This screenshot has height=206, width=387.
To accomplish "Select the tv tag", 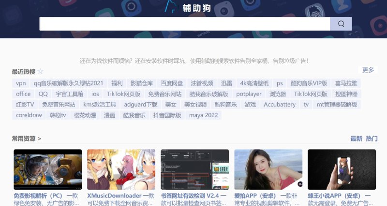I will (306, 104).
